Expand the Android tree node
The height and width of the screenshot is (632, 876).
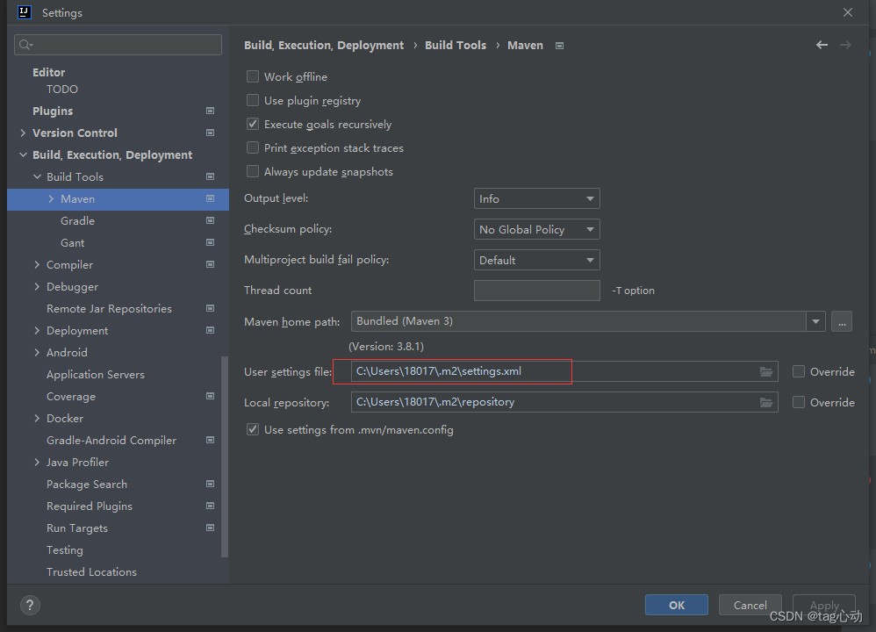click(37, 352)
